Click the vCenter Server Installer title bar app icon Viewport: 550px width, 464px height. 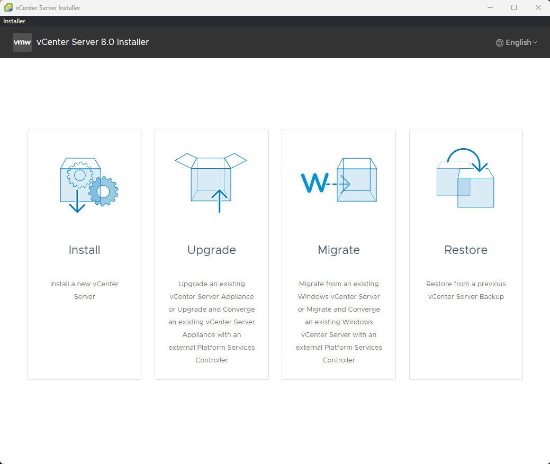click(x=8, y=7)
